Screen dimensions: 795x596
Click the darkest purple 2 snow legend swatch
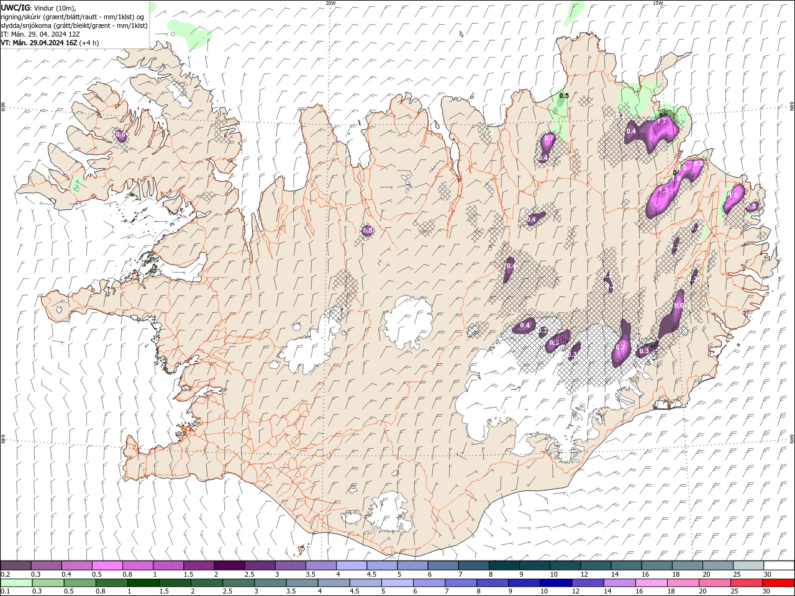click(x=229, y=566)
